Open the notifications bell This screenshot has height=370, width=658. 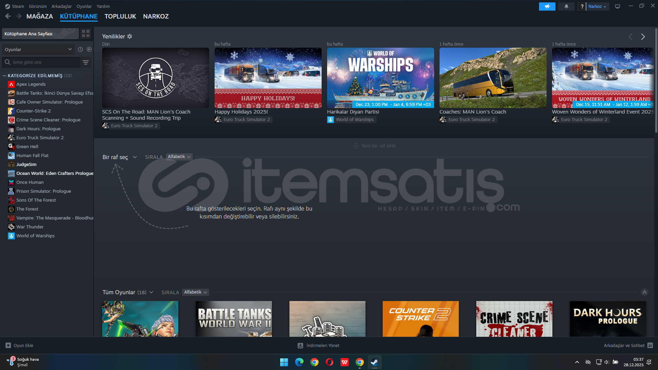(566, 7)
